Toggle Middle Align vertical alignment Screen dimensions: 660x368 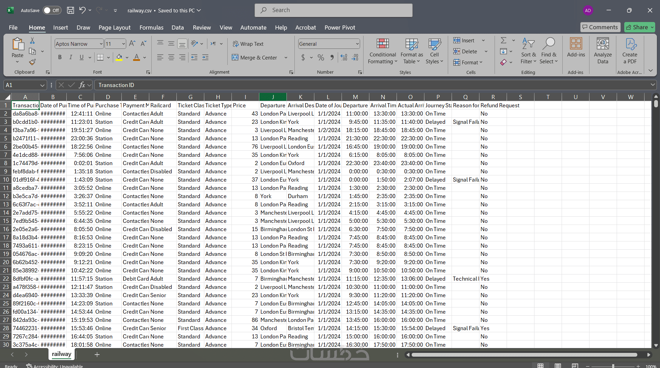click(x=171, y=44)
